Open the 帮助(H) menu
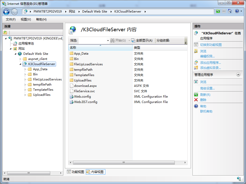Image resolution: width=246 pixels, height=184 pixels. point(41,19)
